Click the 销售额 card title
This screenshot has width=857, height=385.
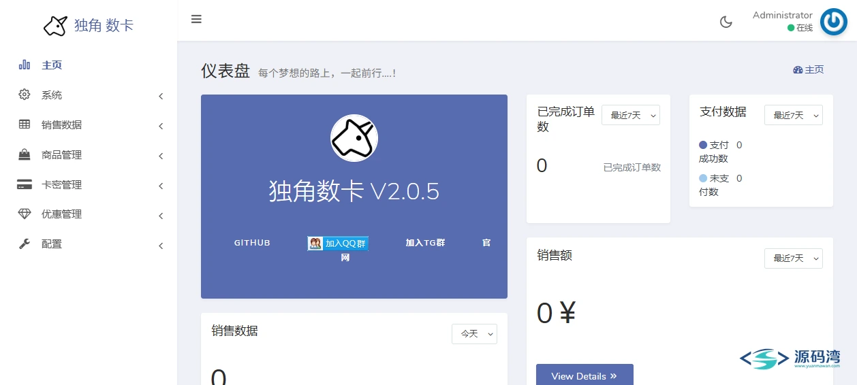tap(555, 255)
